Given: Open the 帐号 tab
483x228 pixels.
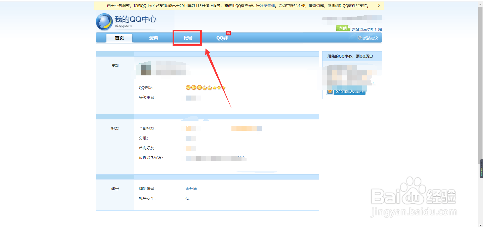Looking at the screenshot, I should click(x=188, y=38).
